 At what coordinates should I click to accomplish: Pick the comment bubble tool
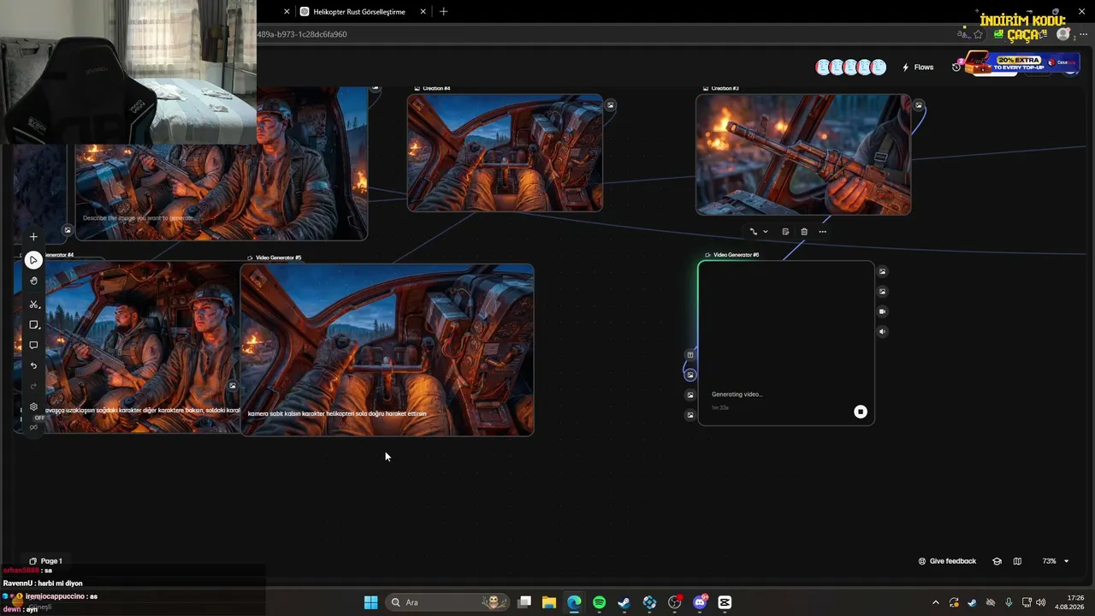click(x=33, y=346)
